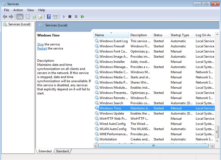Click the Stop the service link
Screen dimensions: 221x160
click(x=40, y=44)
